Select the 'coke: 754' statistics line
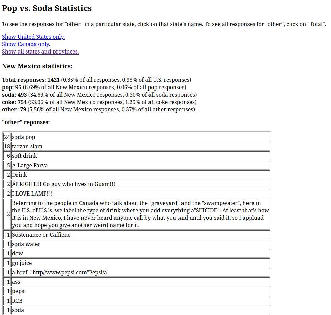This screenshot has width=331, height=315. pyautogui.click(x=99, y=102)
